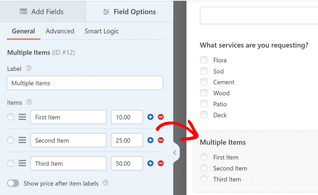Grab the First Item reorder handle
This screenshot has height=195, width=318.
pyautogui.click(x=22, y=117)
